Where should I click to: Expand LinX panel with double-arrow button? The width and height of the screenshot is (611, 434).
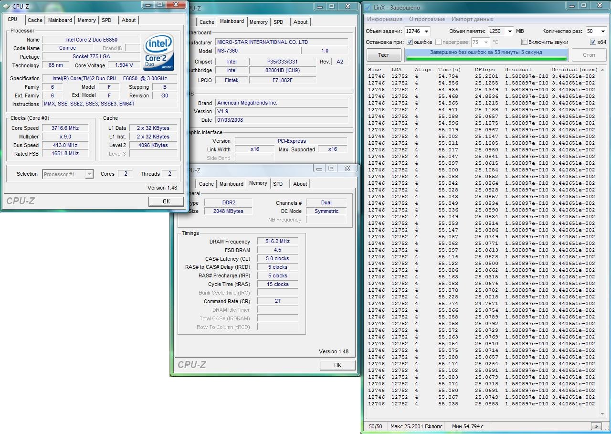tap(596, 426)
